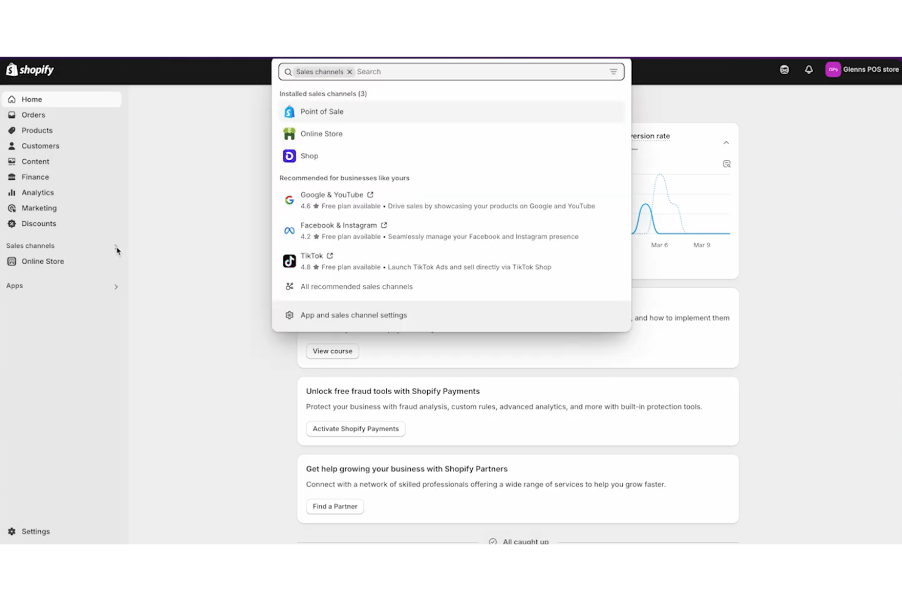View All recommended sales channels
The image size is (902, 601).
coord(452,287)
